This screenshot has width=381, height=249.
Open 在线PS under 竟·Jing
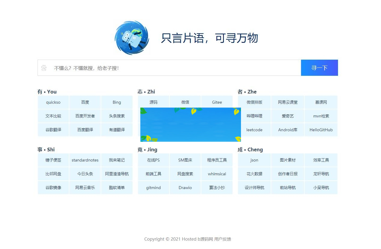[154, 160]
